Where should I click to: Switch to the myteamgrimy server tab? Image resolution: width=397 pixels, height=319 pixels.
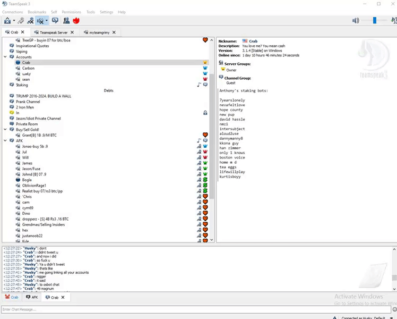99,32
